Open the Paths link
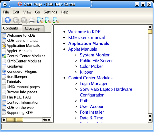 click(x=85, y=101)
